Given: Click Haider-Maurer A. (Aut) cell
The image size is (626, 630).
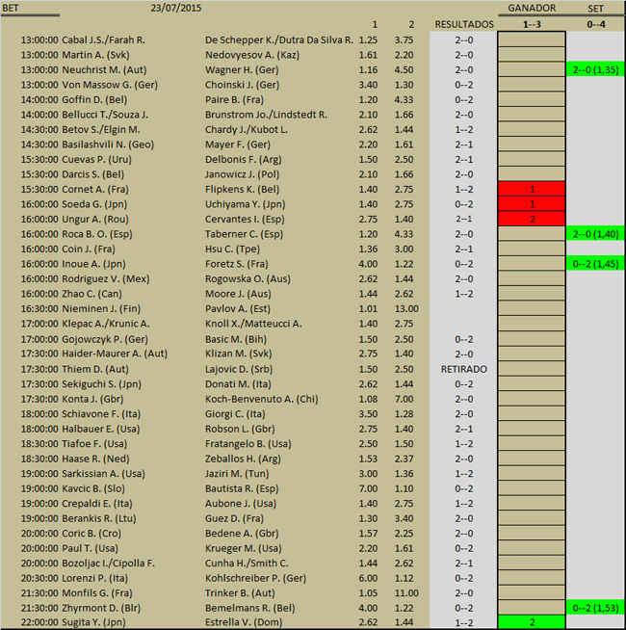Looking at the screenshot, I should [x=115, y=354].
